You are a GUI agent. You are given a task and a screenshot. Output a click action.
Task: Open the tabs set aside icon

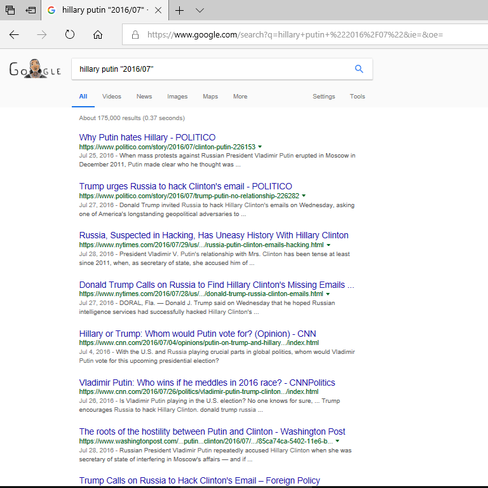coord(10,10)
